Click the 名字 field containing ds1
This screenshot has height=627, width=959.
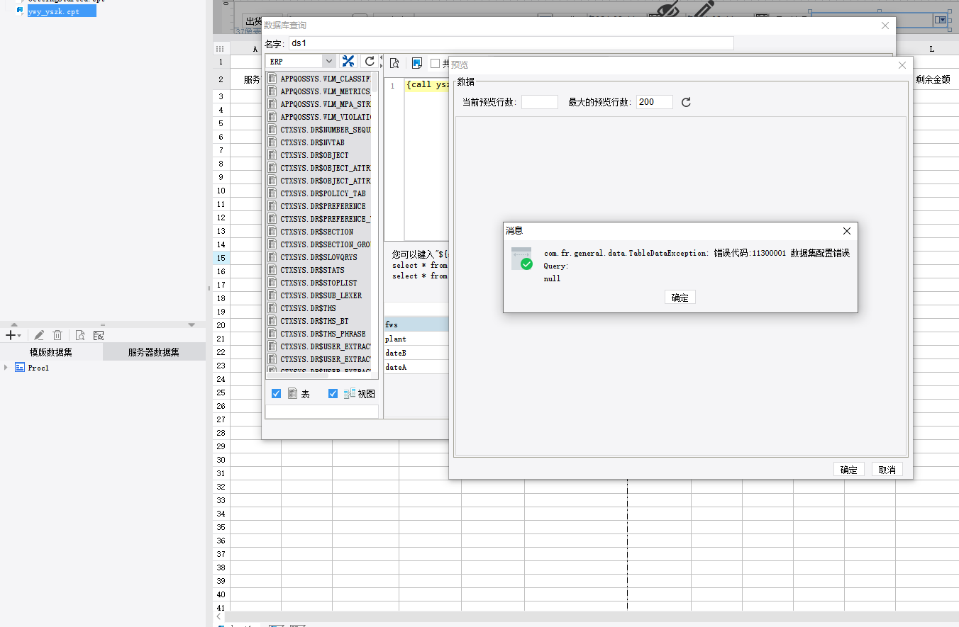pyautogui.click(x=511, y=43)
